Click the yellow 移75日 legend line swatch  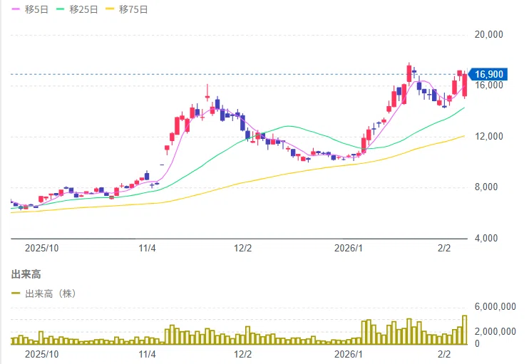110,9
